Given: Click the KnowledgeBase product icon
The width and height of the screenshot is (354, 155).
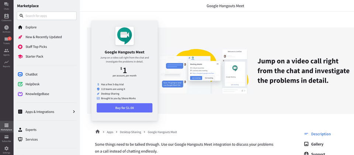Looking at the screenshot, I should 20,94.
